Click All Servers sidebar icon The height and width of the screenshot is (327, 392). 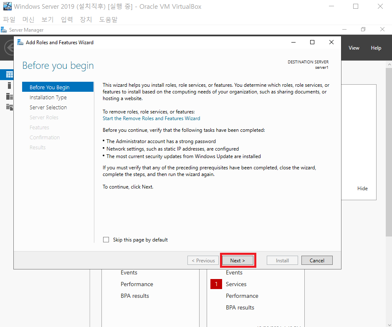(10, 96)
